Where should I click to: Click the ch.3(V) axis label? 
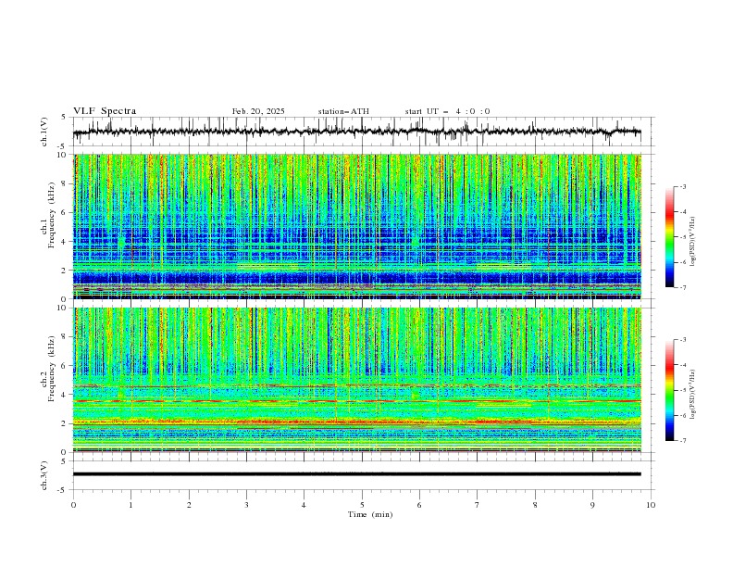click(x=44, y=475)
